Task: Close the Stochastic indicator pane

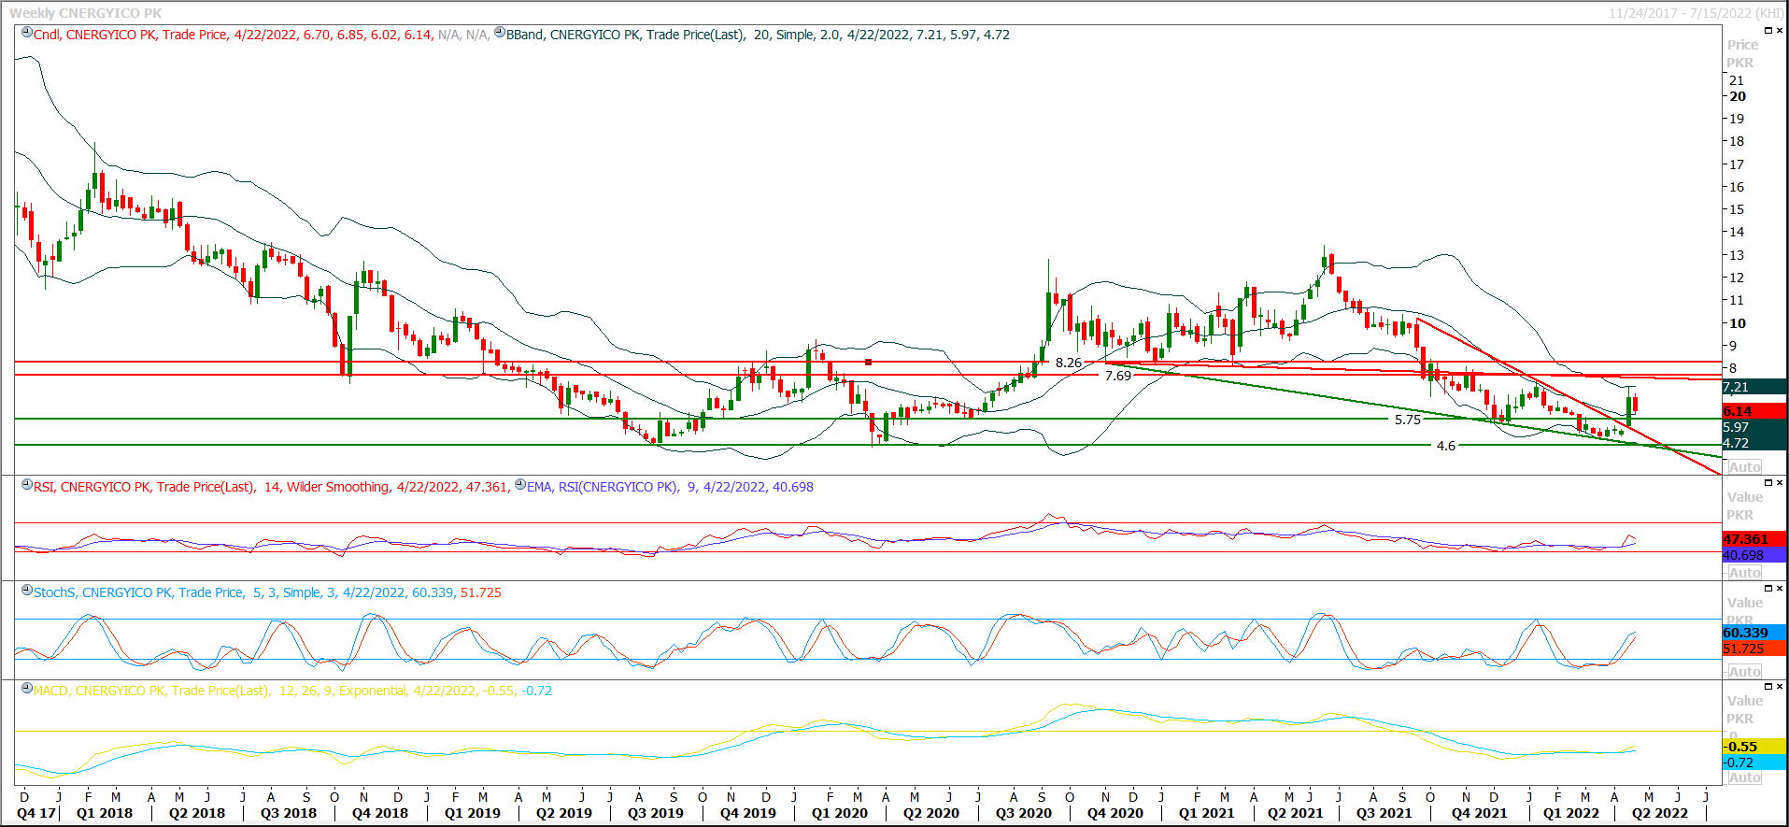Action: (x=1779, y=589)
